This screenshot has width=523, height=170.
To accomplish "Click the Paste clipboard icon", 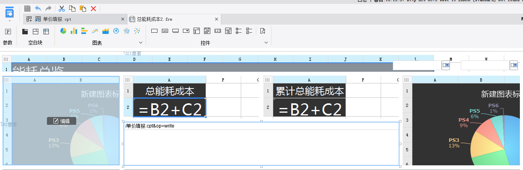I will 83,8.
